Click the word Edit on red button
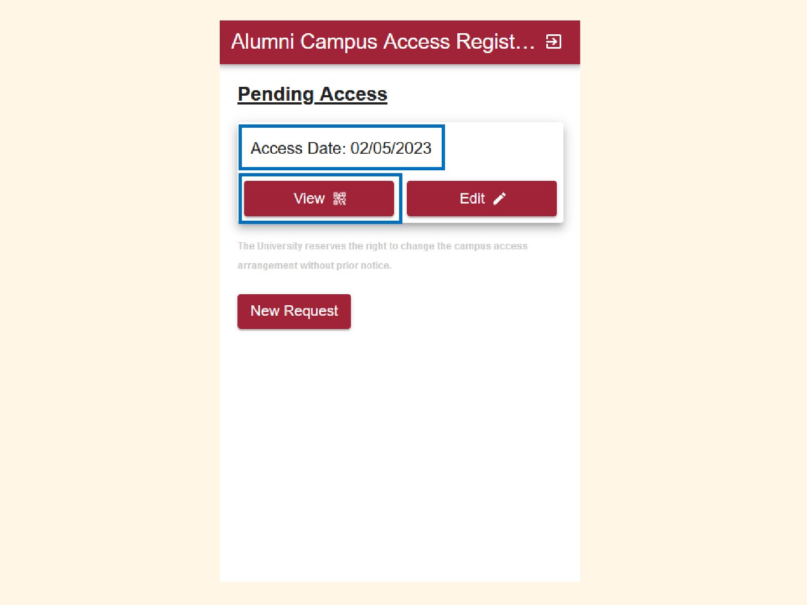Screen dimensions: 807x605 (472, 199)
